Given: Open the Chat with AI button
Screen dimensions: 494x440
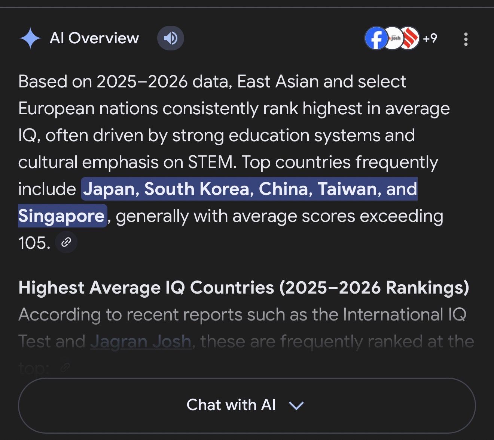Looking at the screenshot, I should pos(231,405).
